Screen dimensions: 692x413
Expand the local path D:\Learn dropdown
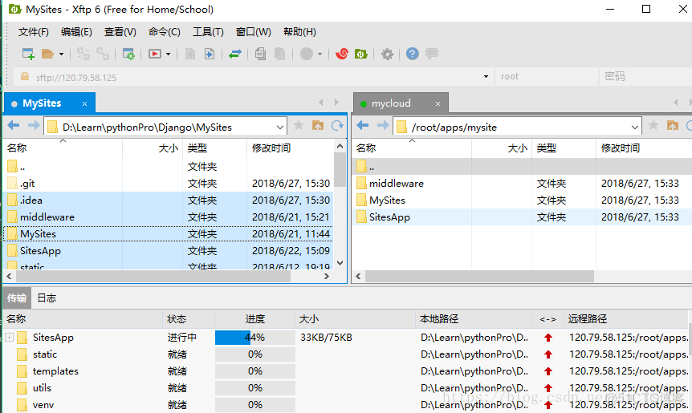(280, 127)
